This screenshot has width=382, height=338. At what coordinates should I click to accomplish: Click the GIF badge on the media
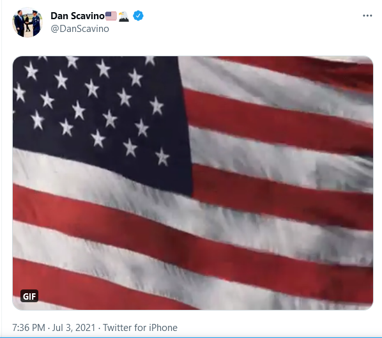[29, 296]
